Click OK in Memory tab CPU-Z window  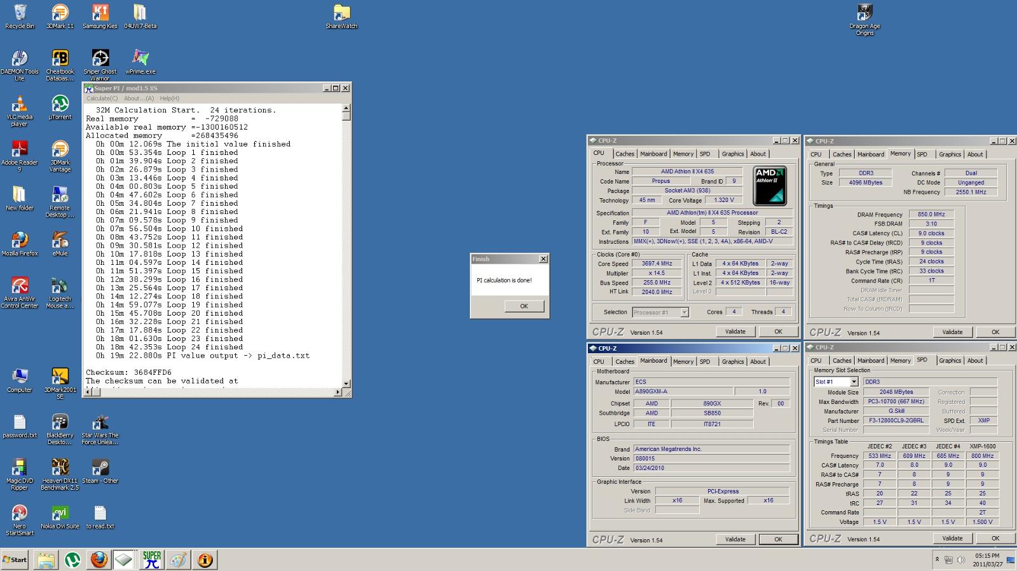pos(995,332)
